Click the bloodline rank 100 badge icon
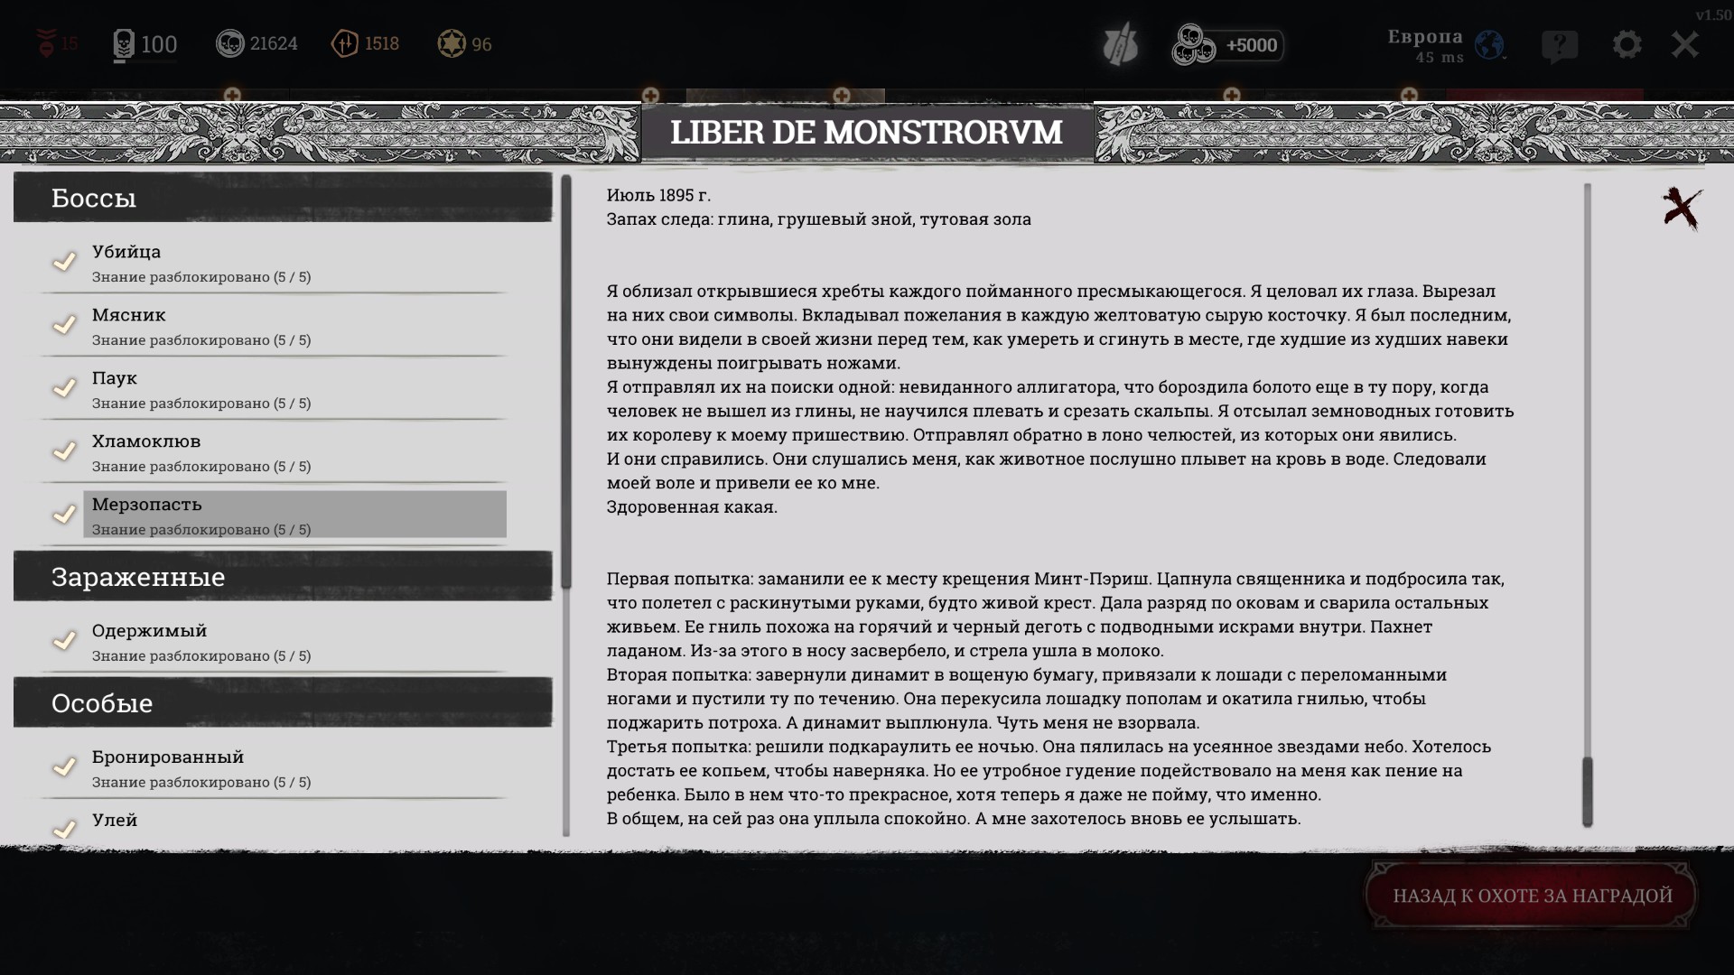 pyautogui.click(x=124, y=44)
